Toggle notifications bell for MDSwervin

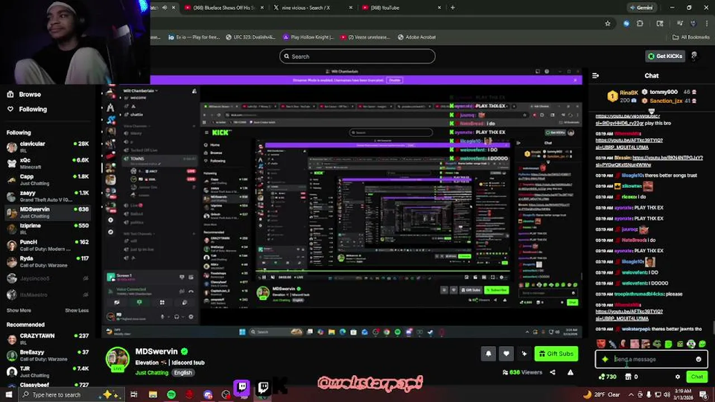pyautogui.click(x=488, y=353)
